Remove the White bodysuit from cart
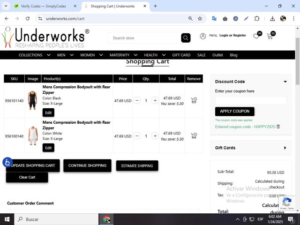 (194, 135)
